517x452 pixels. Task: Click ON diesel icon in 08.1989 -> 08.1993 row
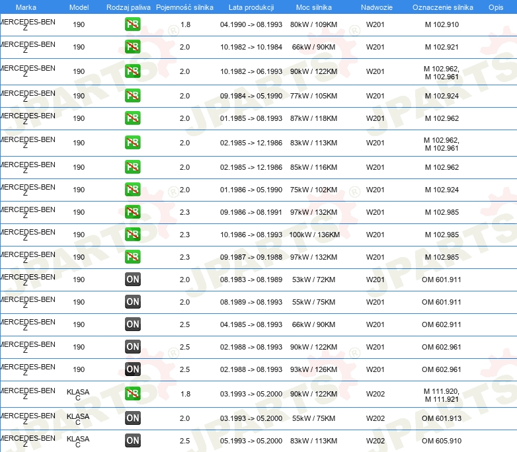133,301
